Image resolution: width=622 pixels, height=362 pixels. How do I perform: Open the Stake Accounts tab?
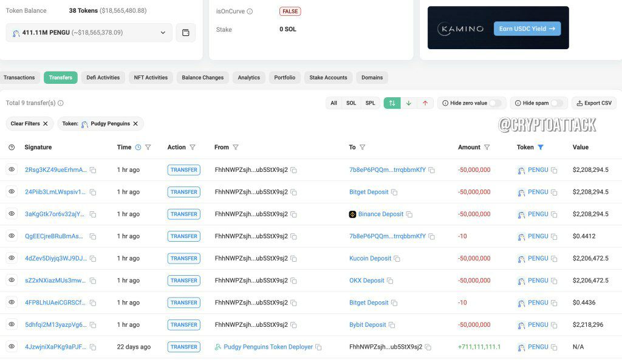point(328,78)
